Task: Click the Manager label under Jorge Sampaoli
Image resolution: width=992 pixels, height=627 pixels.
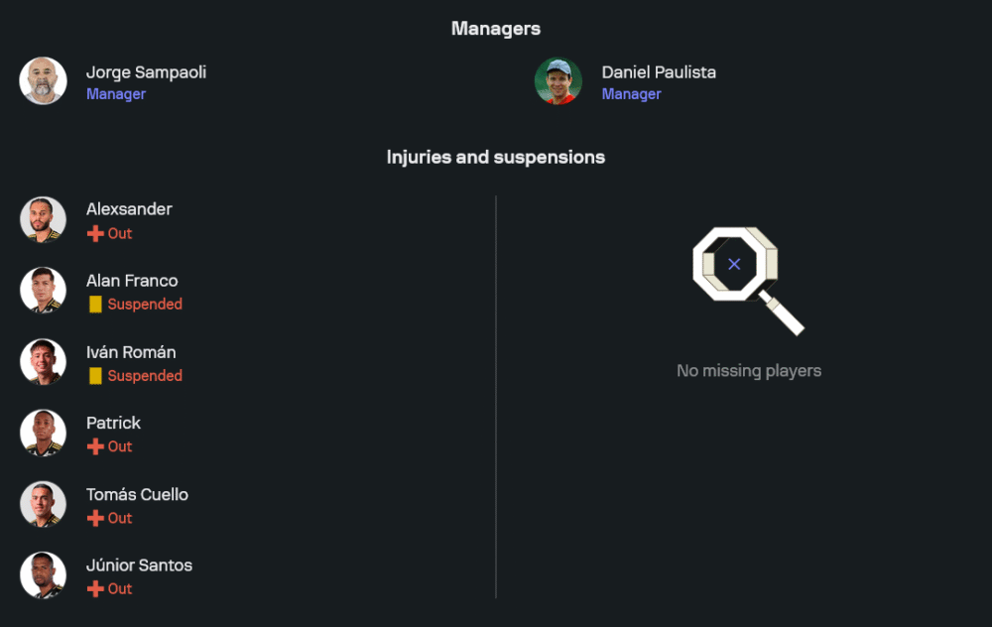Action: click(116, 94)
